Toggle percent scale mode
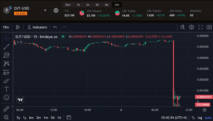 click(x=193, y=118)
